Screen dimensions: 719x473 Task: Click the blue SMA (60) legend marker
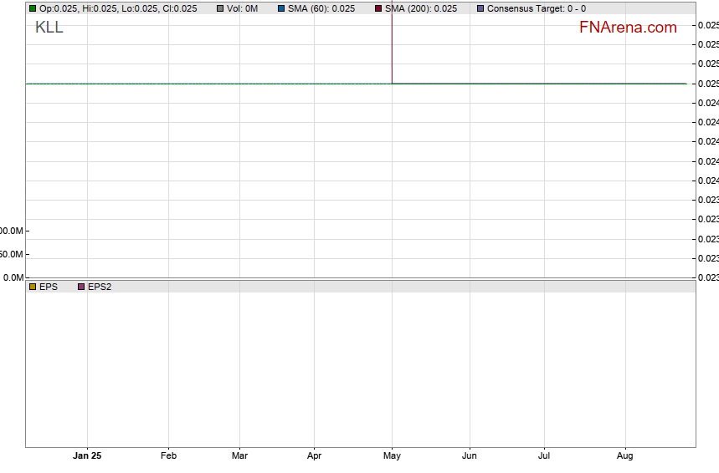click(281, 8)
